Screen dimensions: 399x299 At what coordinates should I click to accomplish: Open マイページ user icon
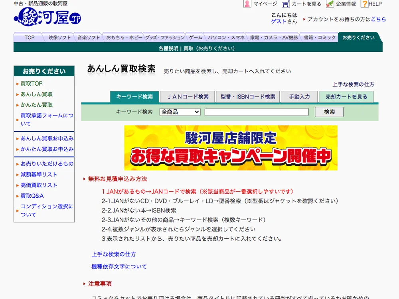tap(247, 4)
